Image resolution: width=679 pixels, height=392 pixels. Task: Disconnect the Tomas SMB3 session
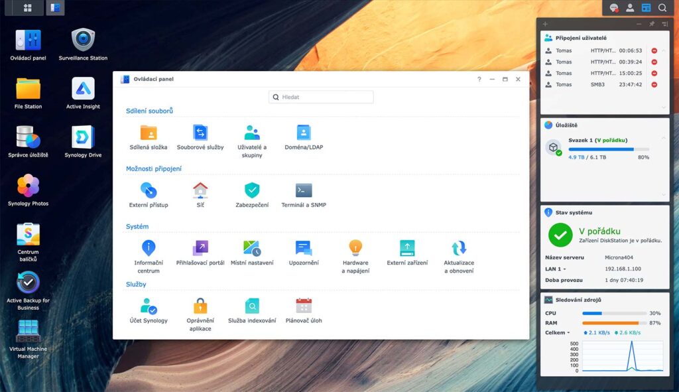tap(654, 84)
